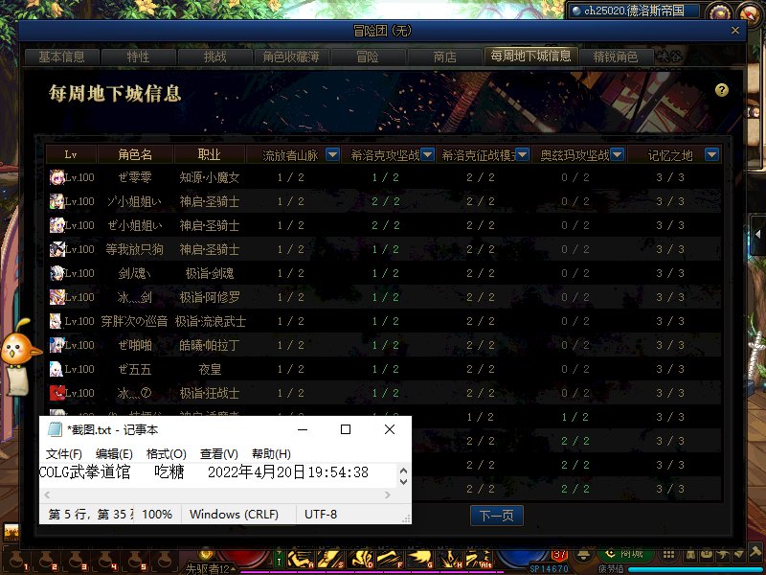Viewport: 766px width, 575px height.
Task: Switch to 基本信息 tab
Action: tap(61, 57)
